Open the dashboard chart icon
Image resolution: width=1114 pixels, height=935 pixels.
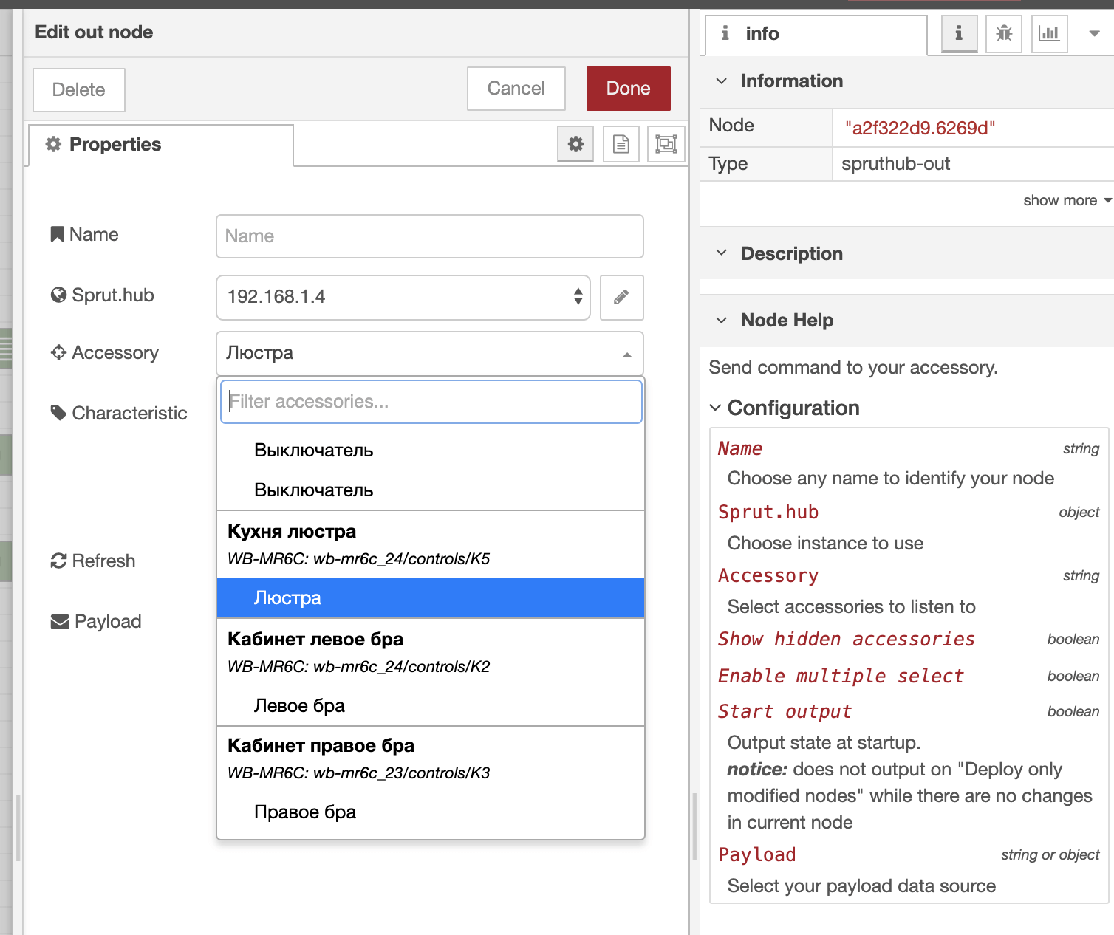[x=1049, y=33]
